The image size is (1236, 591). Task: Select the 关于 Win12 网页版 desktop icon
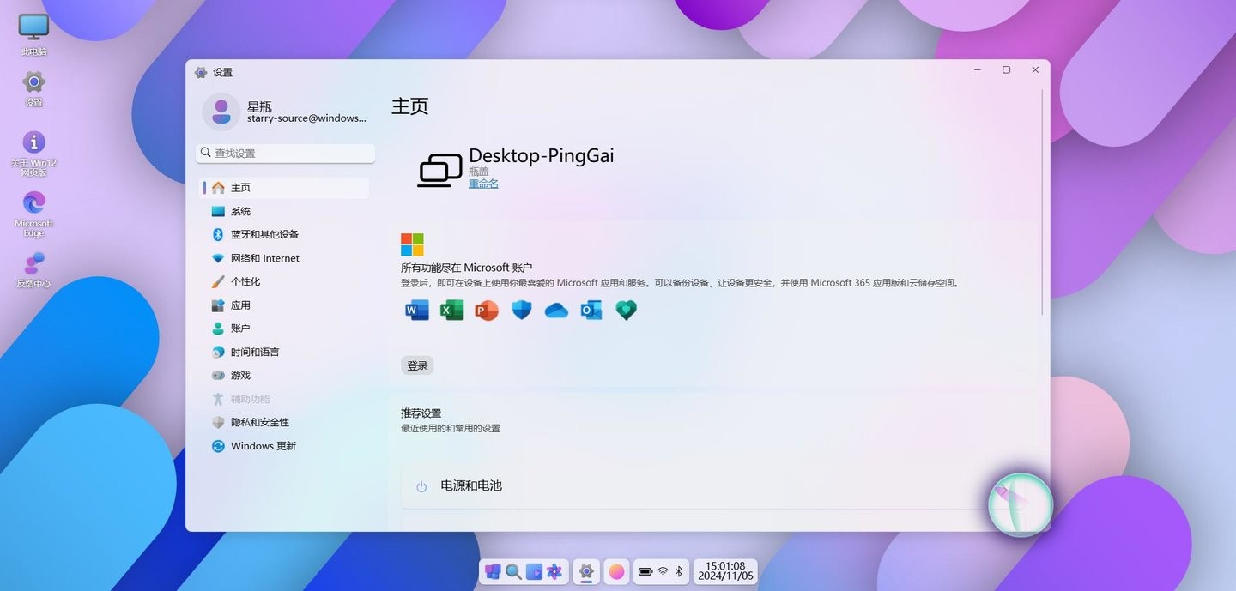pos(33,154)
